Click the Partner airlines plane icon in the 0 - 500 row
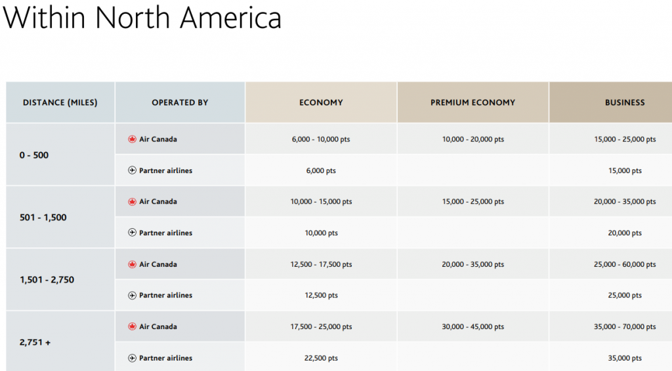672x371 pixels. tap(132, 170)
